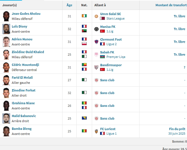Click the Clermont Foot club crest
Image resolution: width=187 pixels, height=150 pixels.
96,42
